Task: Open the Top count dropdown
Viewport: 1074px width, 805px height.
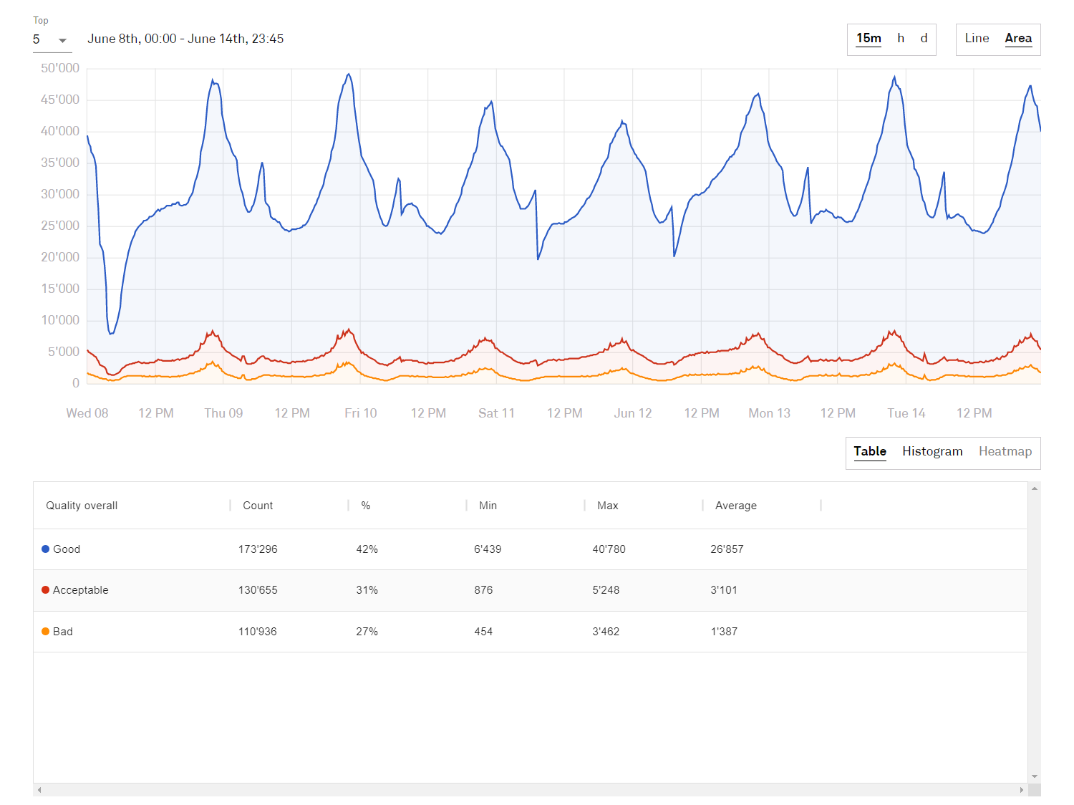Action: click(52, 40)
